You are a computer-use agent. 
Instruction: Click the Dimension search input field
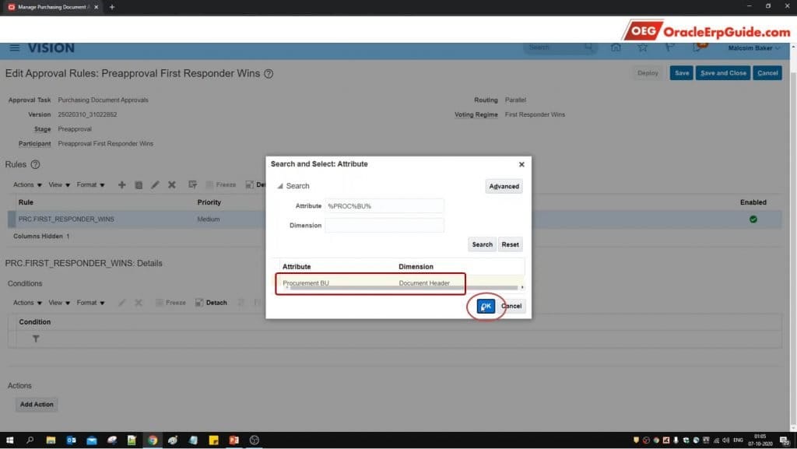coord(384,225)
